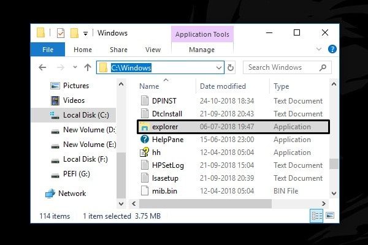Open Network in the navigation pane

point(71,194)
